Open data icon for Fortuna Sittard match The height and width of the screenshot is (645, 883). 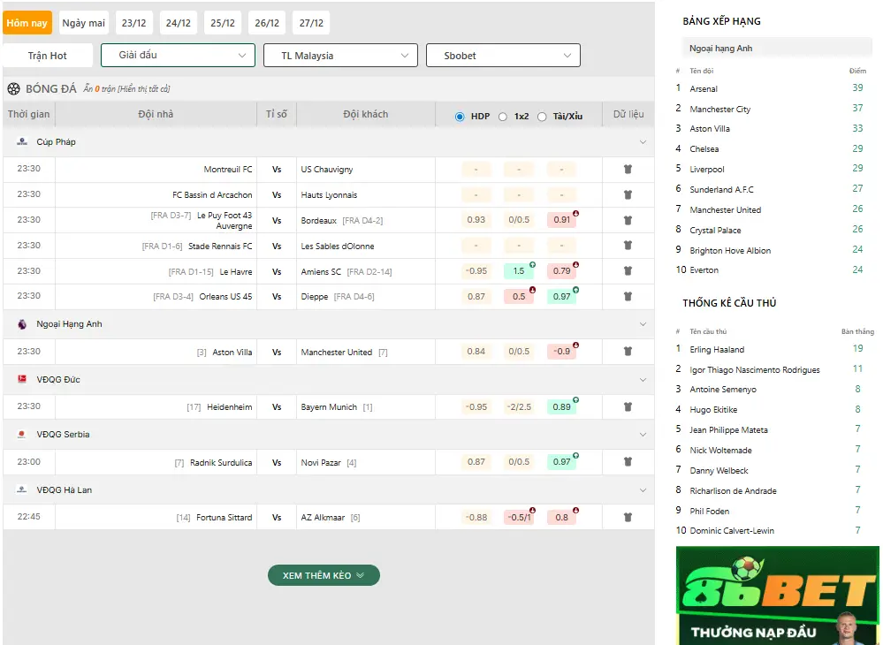coord(628,518)
